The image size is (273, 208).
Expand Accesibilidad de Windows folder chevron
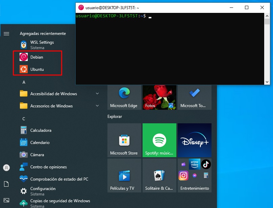pyautogui.click(x=97, y=93)
